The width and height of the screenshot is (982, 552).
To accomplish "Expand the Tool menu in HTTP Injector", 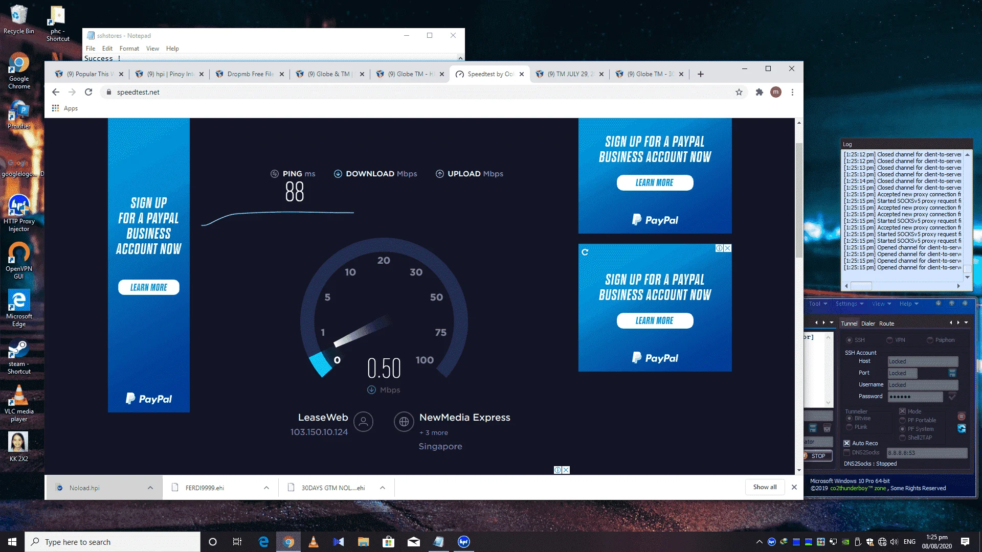I will [x=818, y=304].
